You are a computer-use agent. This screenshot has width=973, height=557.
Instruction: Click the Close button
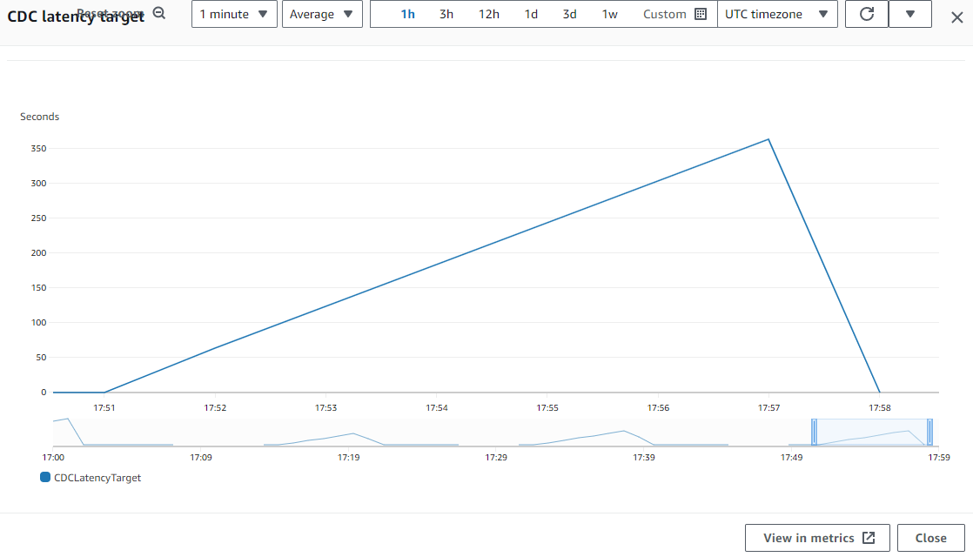pos(931,538)
